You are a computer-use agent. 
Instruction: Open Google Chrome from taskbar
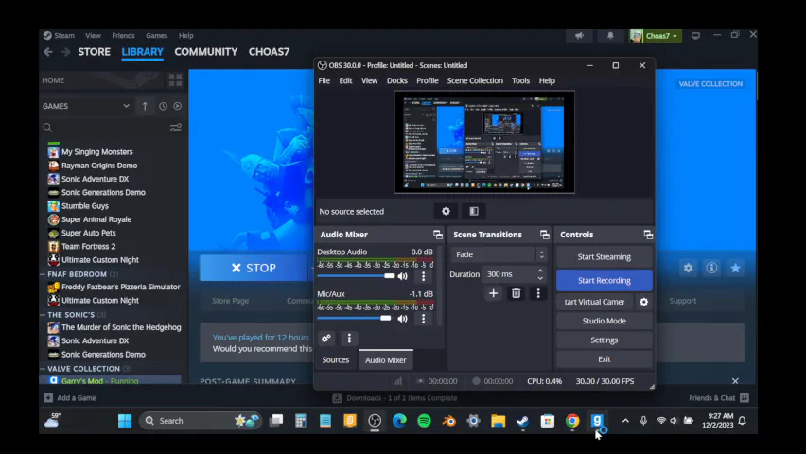[x=572, y=421]
